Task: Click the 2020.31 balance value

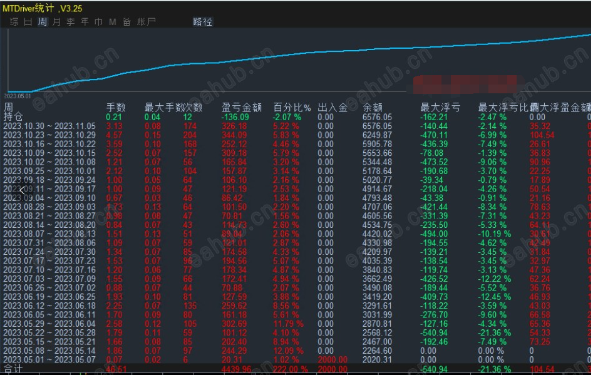Action: [x=377, y=359]
